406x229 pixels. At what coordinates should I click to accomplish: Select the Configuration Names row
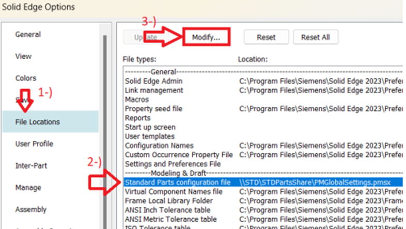(263, 146)
